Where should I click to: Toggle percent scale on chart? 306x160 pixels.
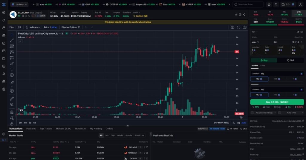[234, 123]
